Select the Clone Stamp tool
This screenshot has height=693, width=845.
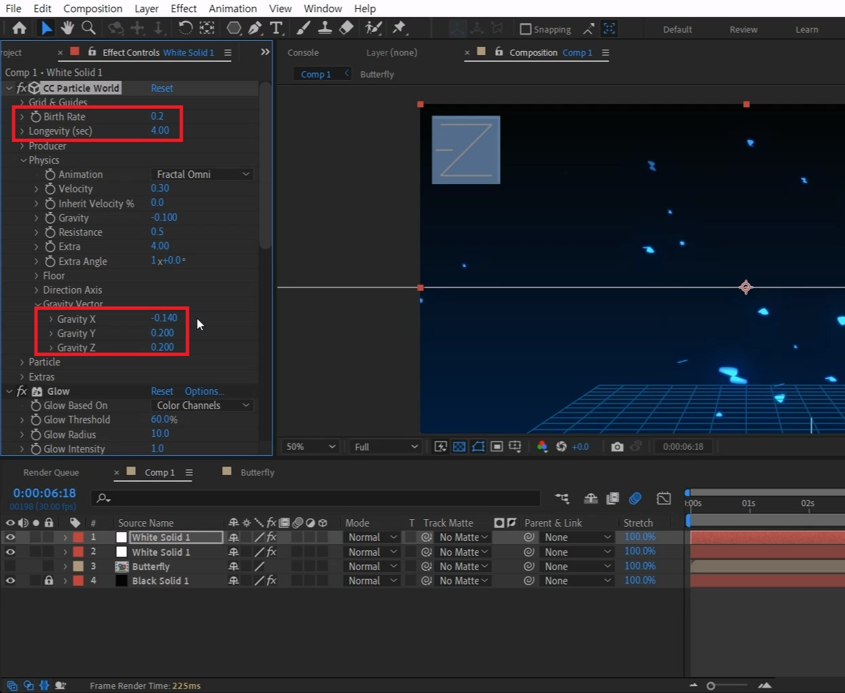[x=325, y=28]
